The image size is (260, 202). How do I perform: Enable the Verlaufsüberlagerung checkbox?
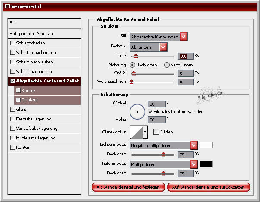point(13,129)
